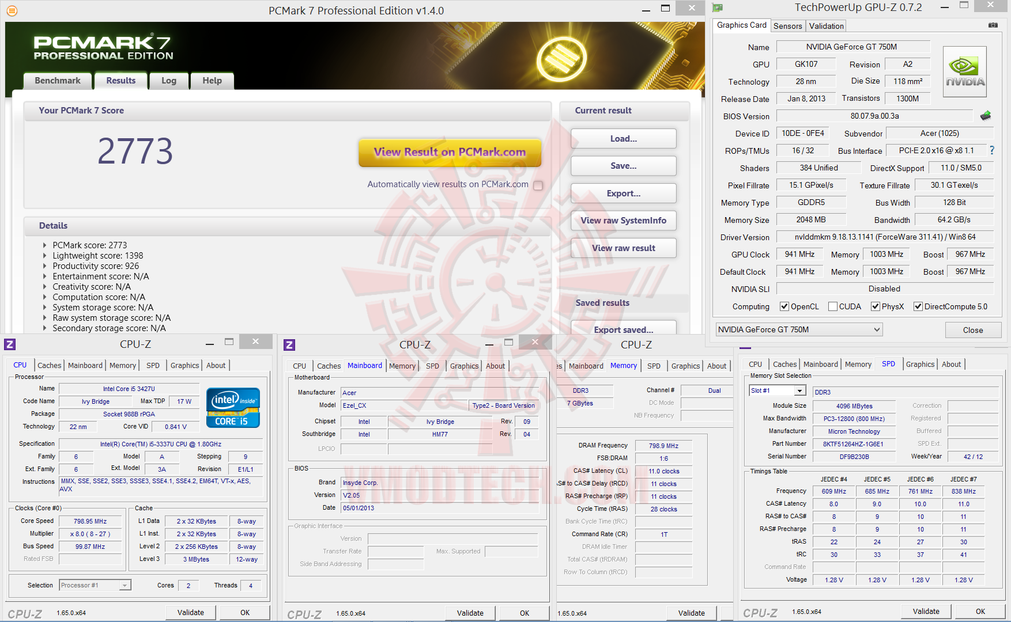
Task: Open the NVIDIA GeForce GT 750M card dropdown
Action: 799,329
